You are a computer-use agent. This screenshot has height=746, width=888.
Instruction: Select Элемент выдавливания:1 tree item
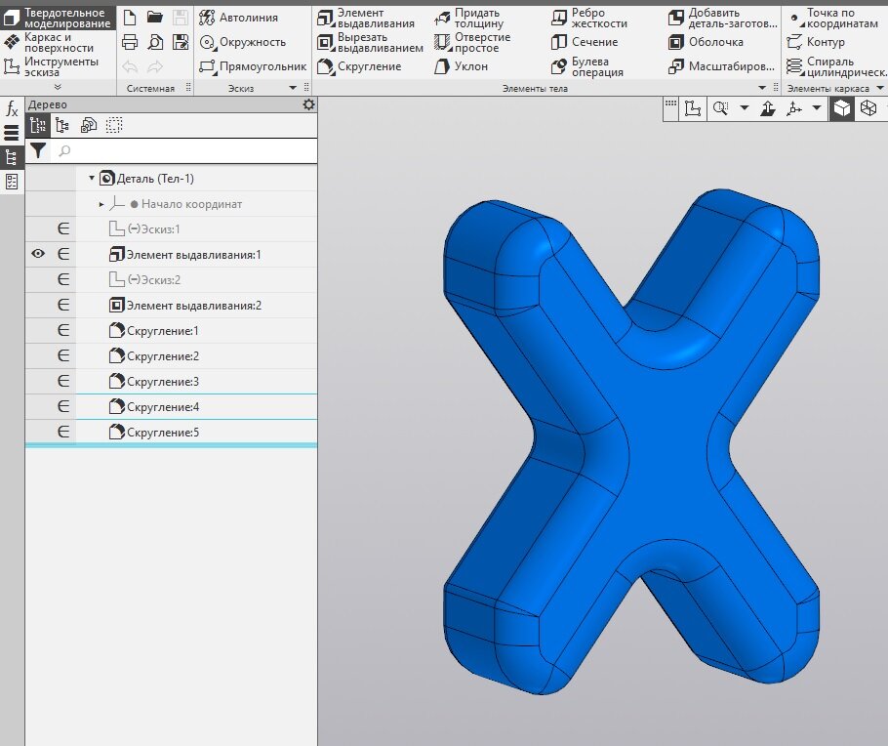(185, 255)
